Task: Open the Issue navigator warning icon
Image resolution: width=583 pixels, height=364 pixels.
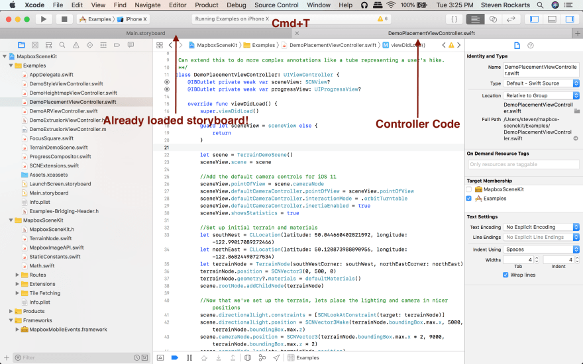Action: click(x=76, y=45)
